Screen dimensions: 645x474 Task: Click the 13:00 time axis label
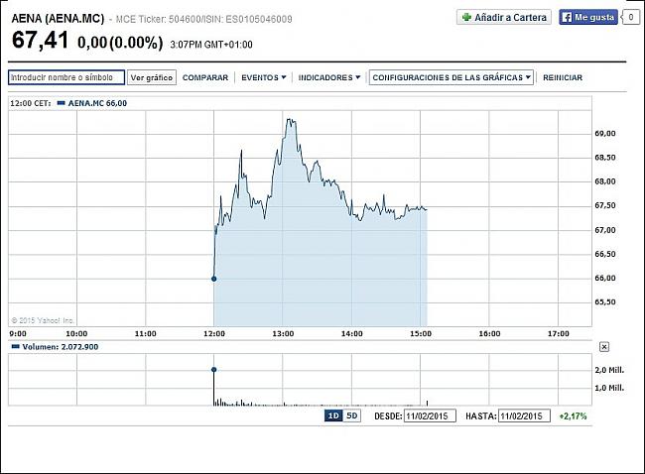coord(283,334)
